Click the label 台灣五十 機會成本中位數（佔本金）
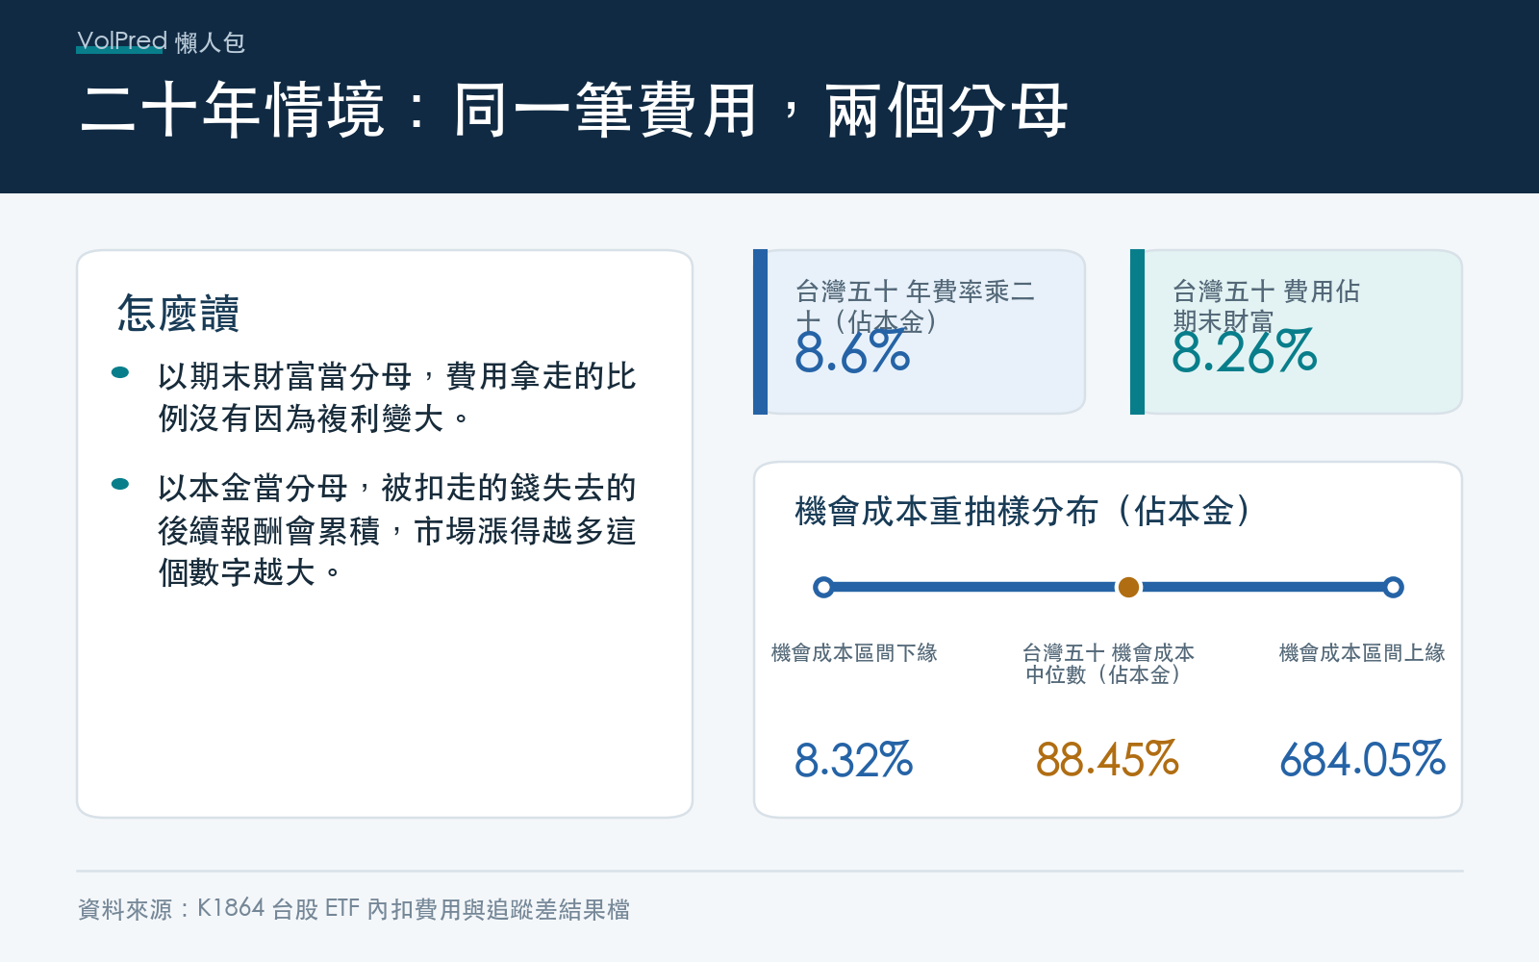Viewport: 1539px width, 962px height. (x=1108, y=664)
